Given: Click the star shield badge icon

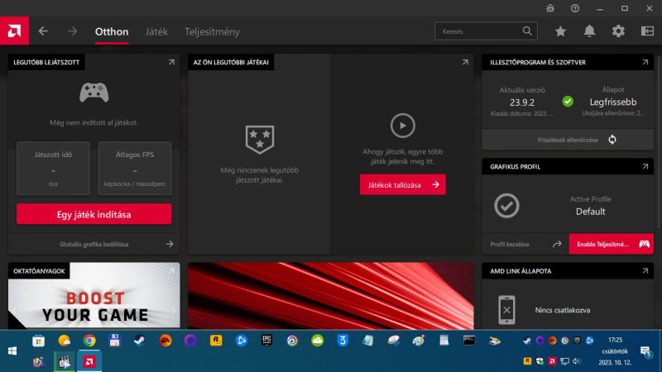Looking at the screenshot, I should tap(260, 139).
